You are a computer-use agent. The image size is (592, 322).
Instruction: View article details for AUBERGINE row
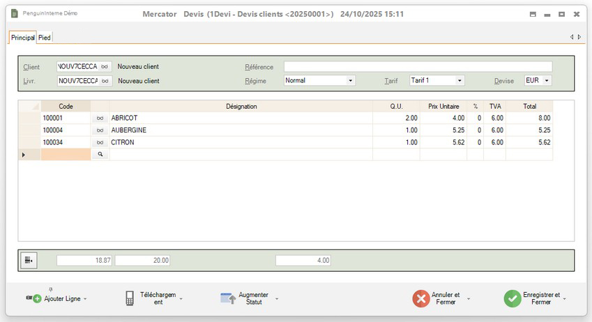[100, 130]
